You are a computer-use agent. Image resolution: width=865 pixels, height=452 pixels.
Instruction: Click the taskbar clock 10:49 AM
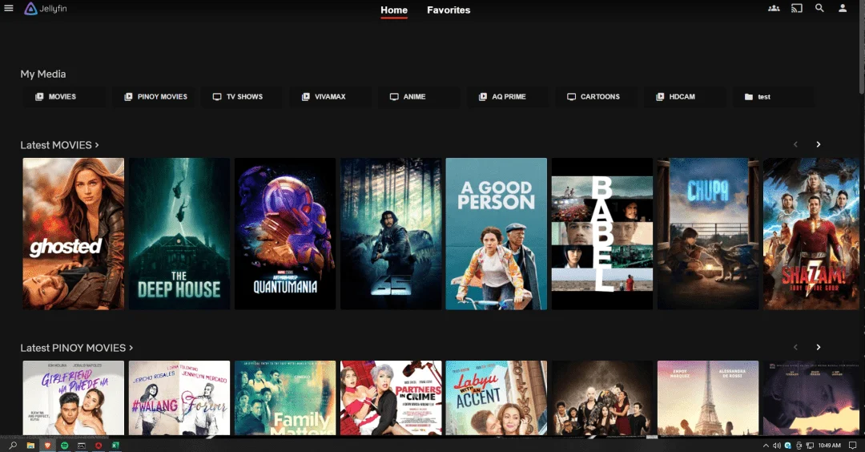click(830, 446)
